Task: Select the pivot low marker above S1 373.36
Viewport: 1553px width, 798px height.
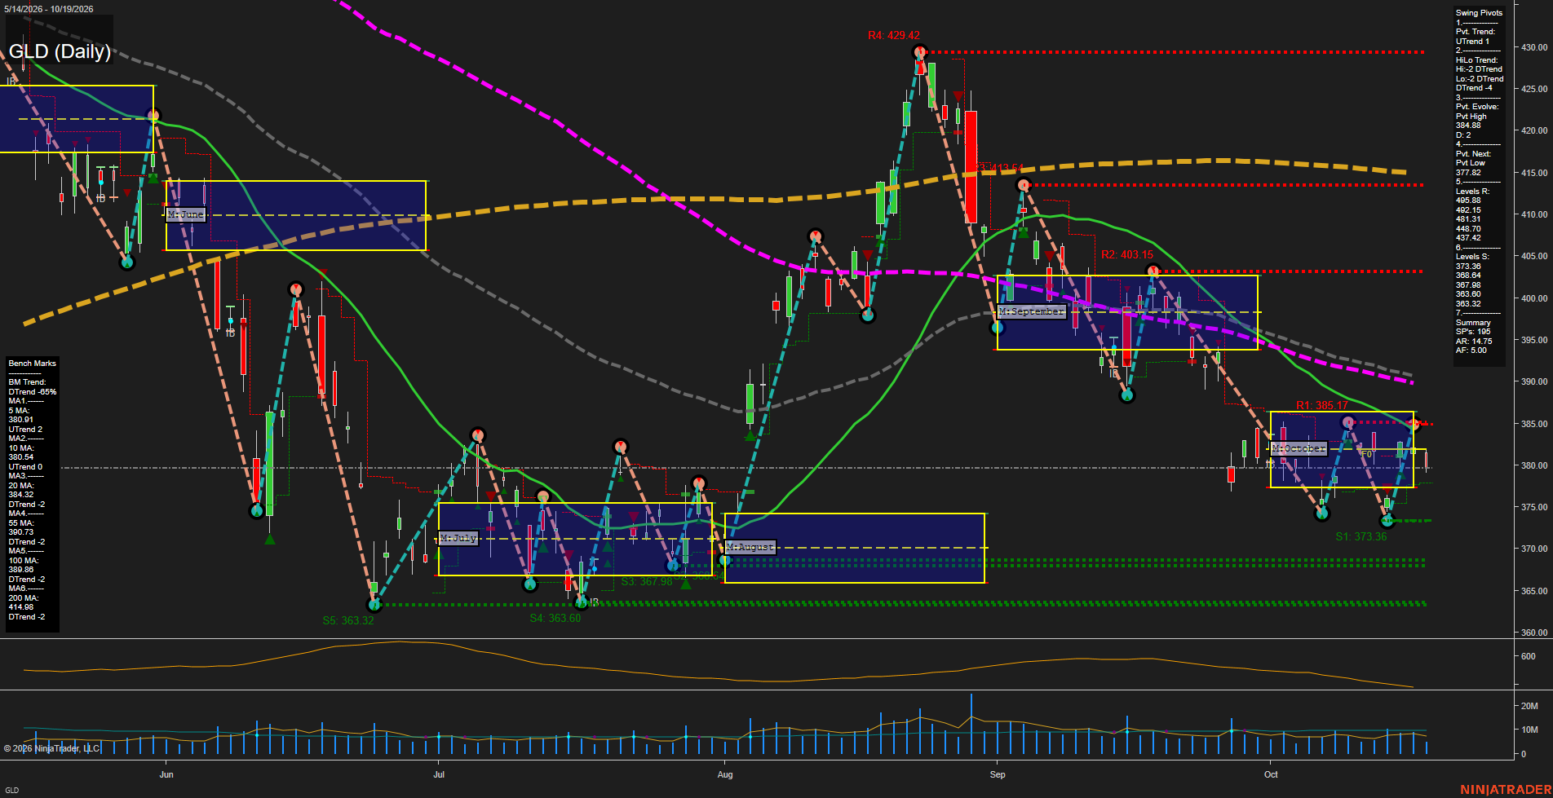Action: click(1387, 520)
